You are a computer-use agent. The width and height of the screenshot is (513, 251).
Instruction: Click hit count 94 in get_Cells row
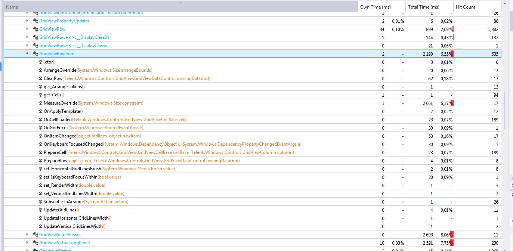(495, 95)
